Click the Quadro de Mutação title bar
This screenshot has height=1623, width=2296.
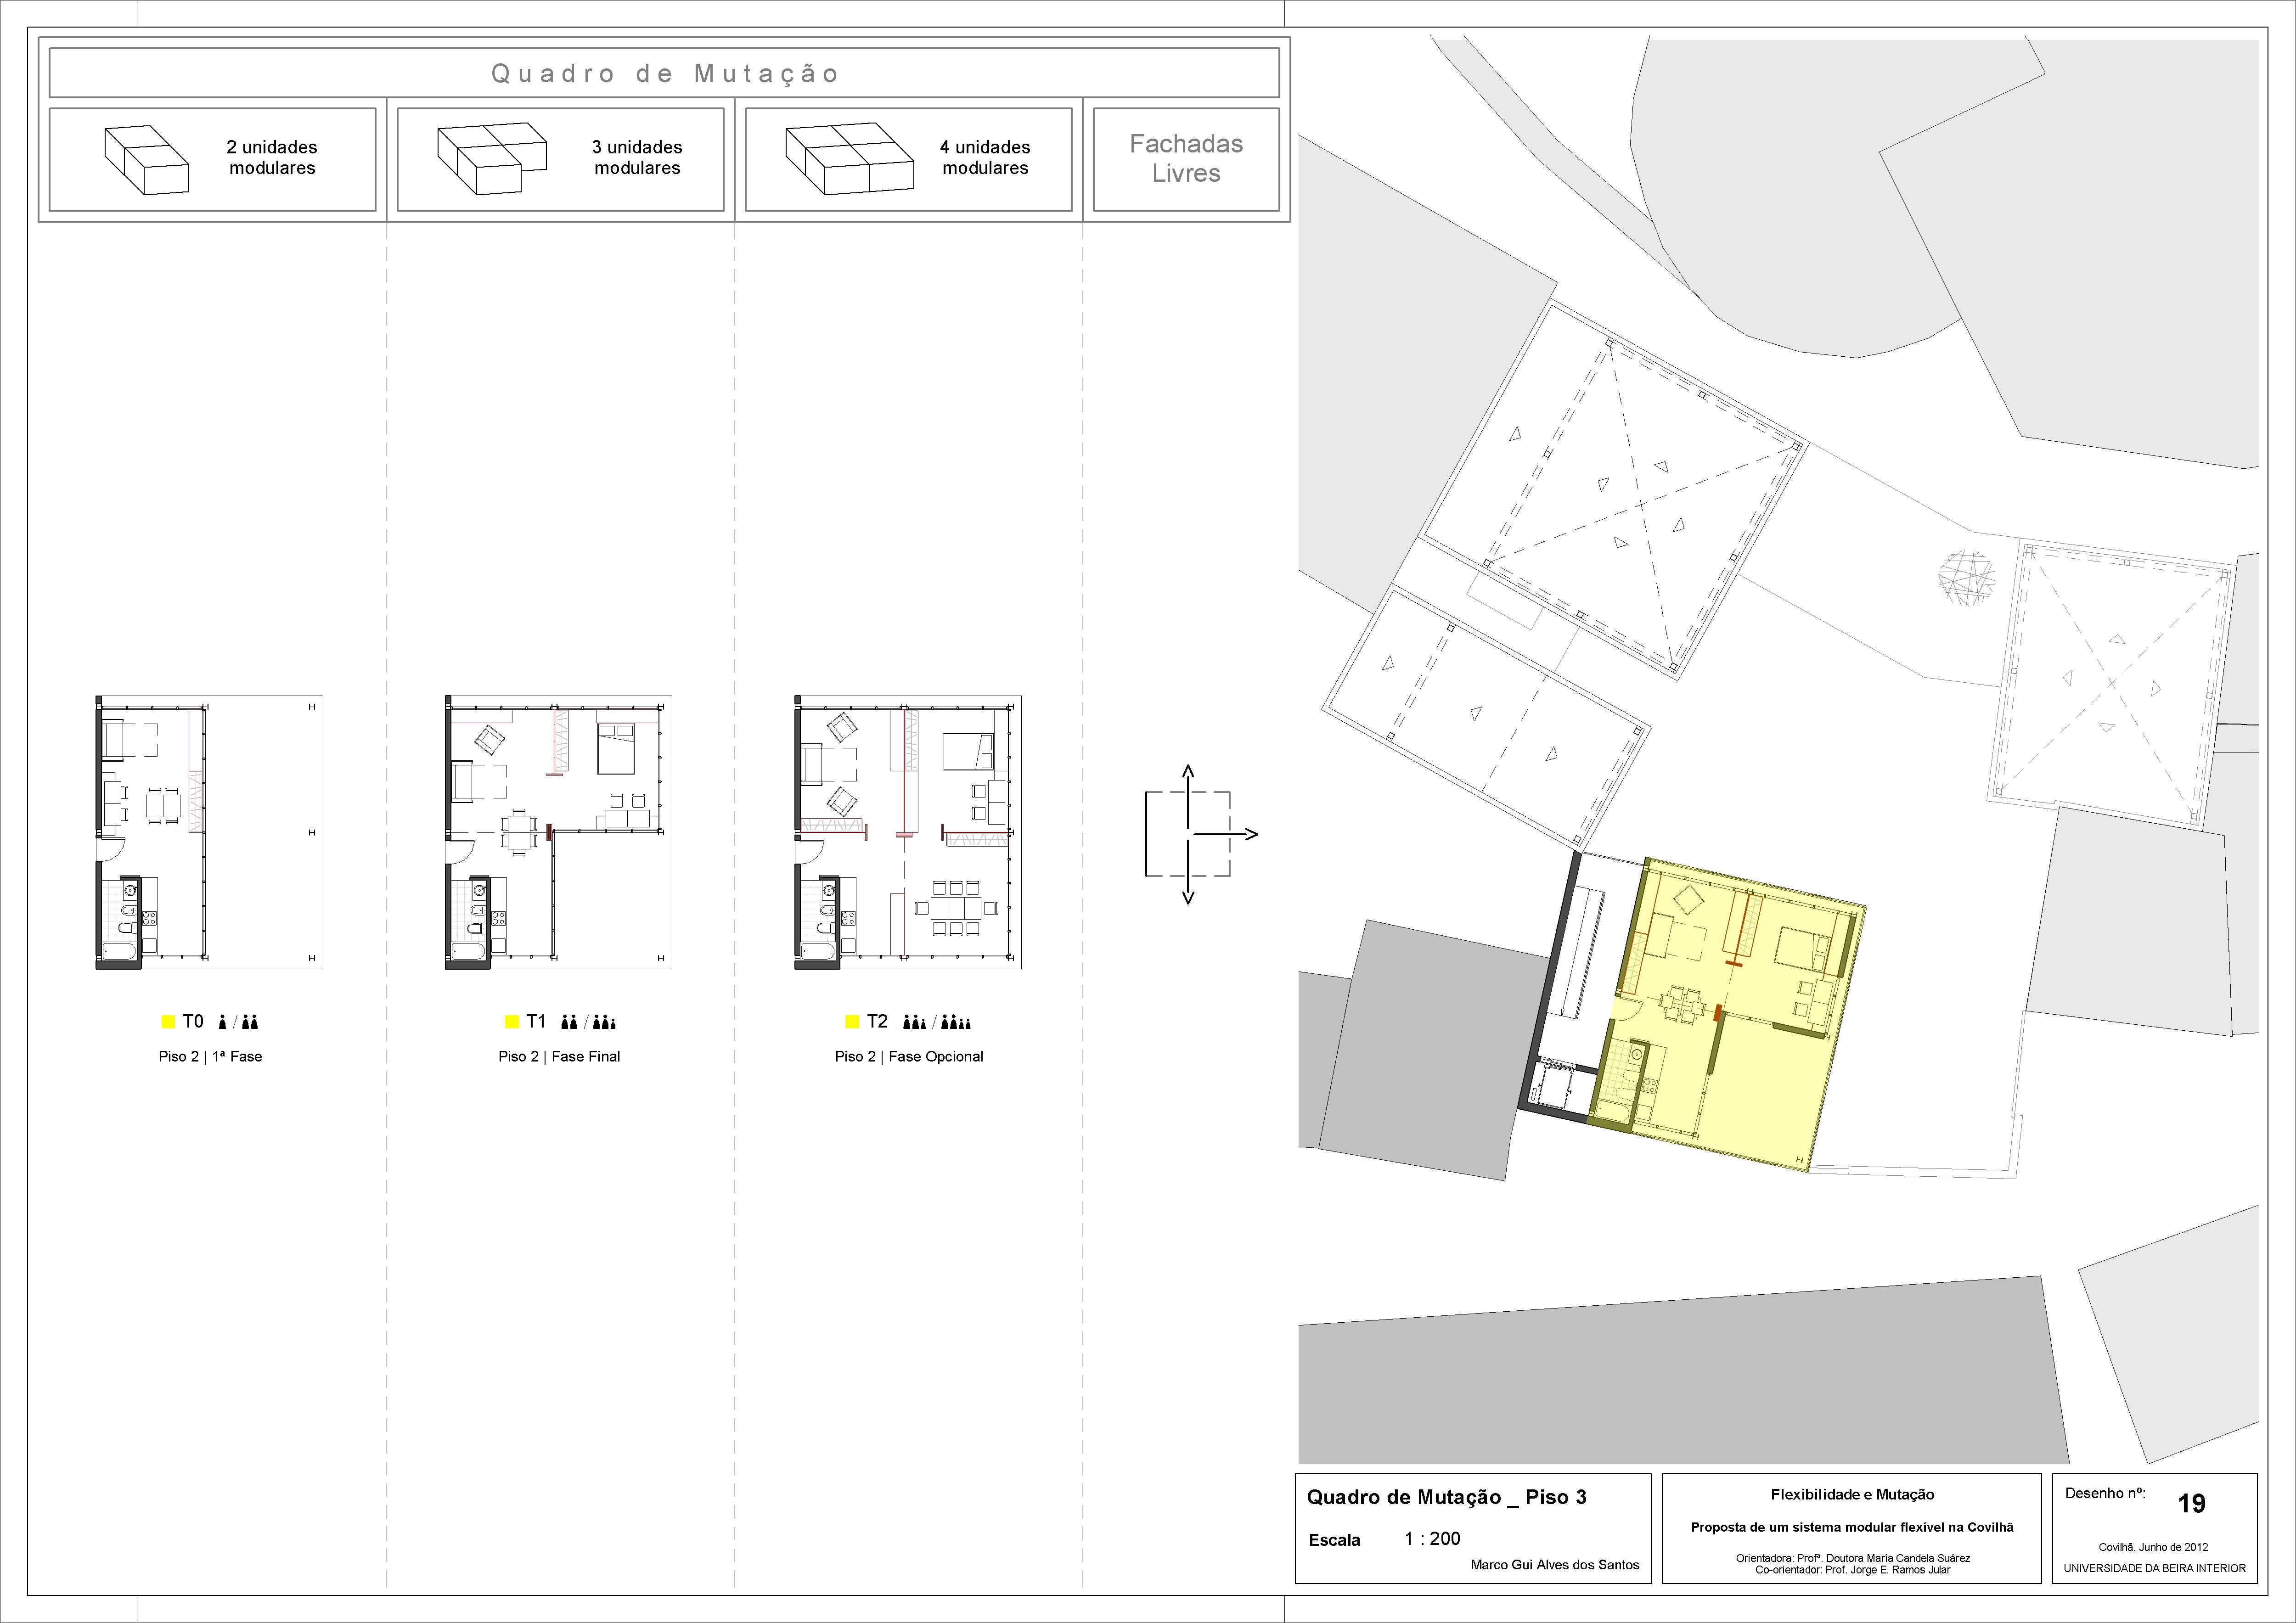point(664,73)
